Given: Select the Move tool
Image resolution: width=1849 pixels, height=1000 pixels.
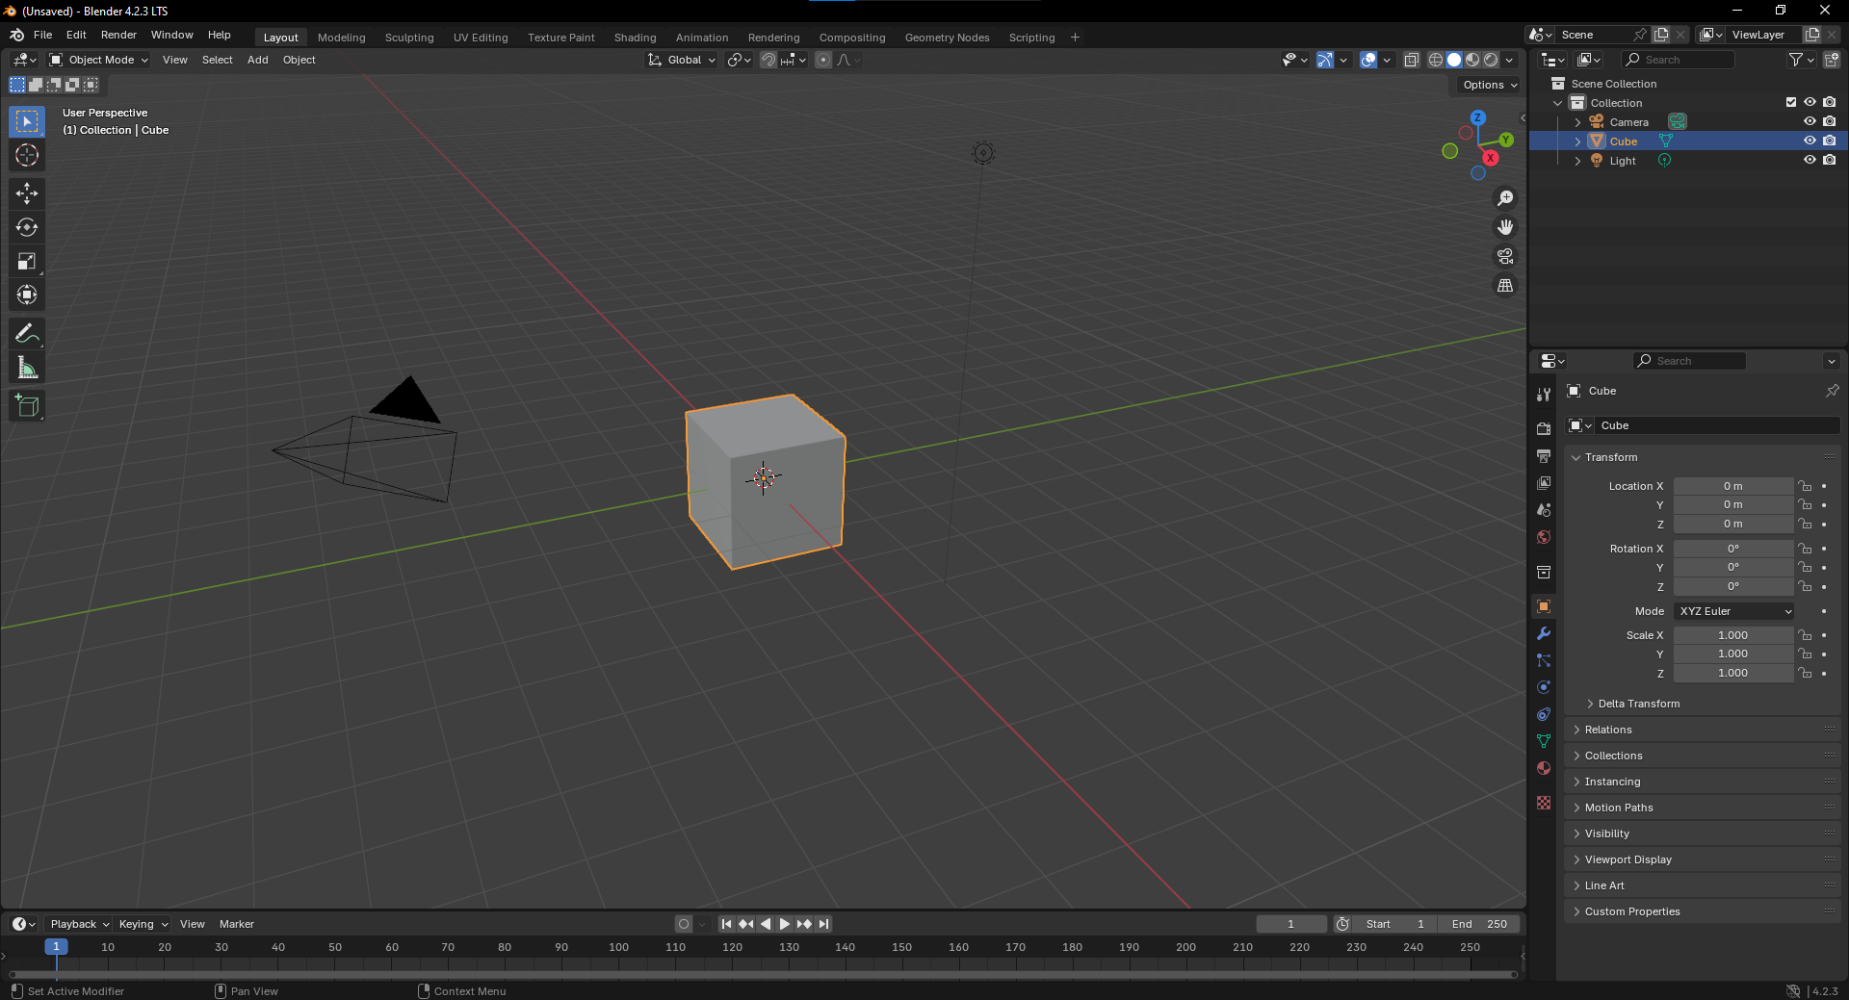Looking at the screenshot, I should (x=26, y=193).
